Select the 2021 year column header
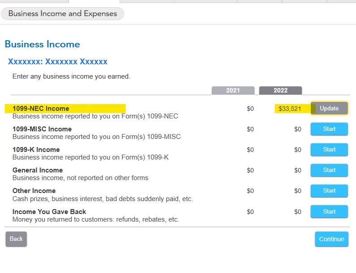 pyautogui.click(x=233, y=90)
